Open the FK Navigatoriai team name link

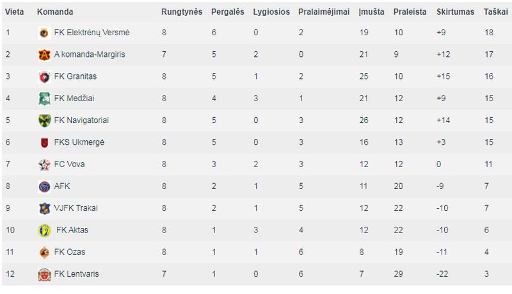tap(81, 120)
